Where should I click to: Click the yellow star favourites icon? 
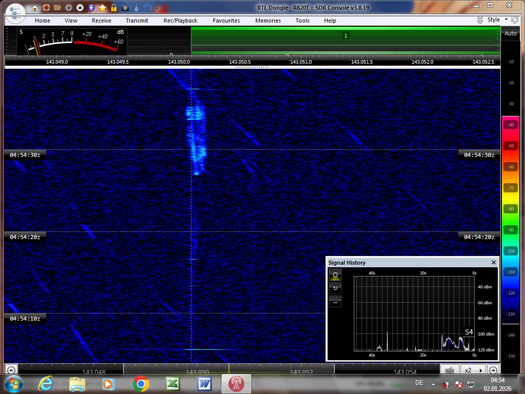coord(103,7)
